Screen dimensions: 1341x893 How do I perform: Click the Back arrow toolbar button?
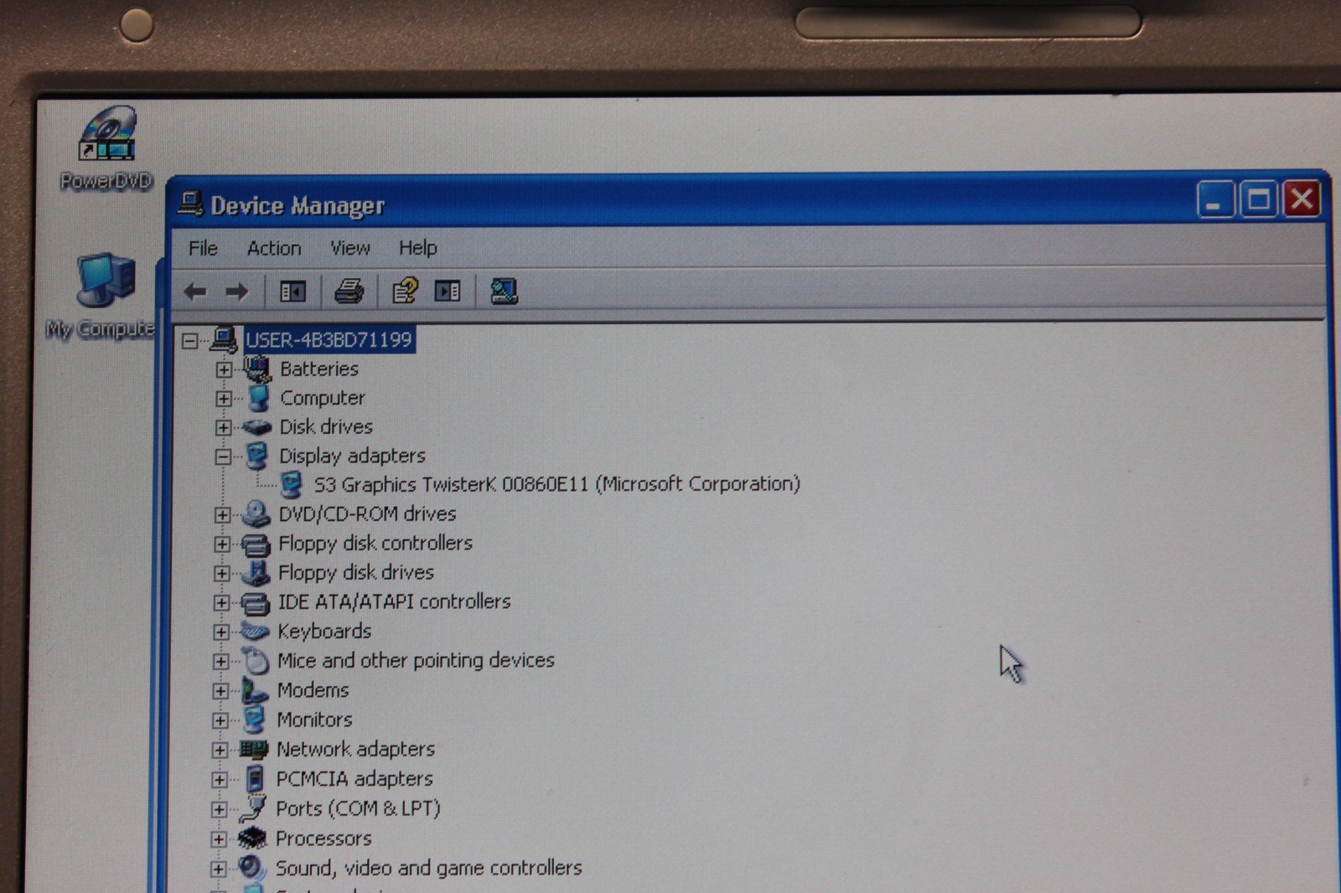click(195, 292)
